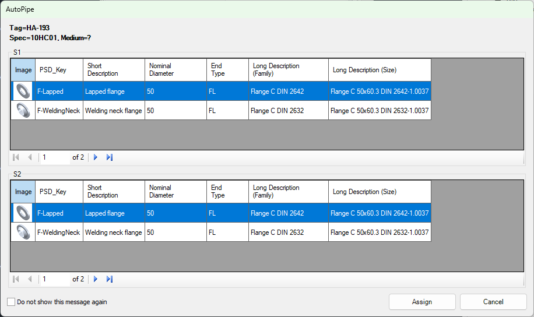The image size is (534, 317).
Task: Click the welding neck flange image in S2
Action: pos(23,233)
